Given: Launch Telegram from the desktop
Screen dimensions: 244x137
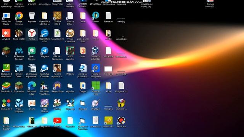Looking at the screenshot, I should [45, 52].
